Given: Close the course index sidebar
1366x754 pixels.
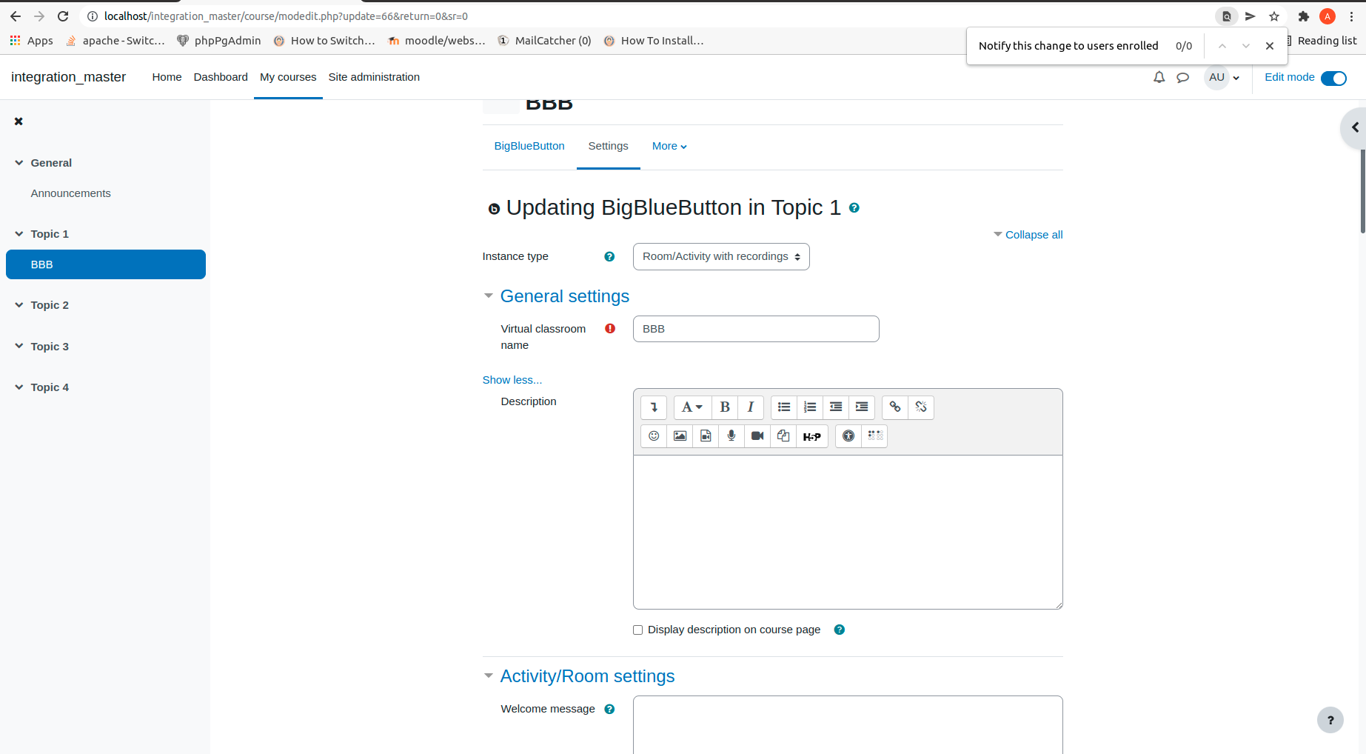Looking at the screenshot, I should coord(19,121).
